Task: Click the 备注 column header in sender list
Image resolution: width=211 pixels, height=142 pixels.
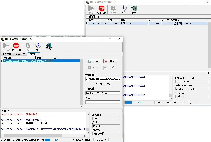Action: tap(56, 58)
